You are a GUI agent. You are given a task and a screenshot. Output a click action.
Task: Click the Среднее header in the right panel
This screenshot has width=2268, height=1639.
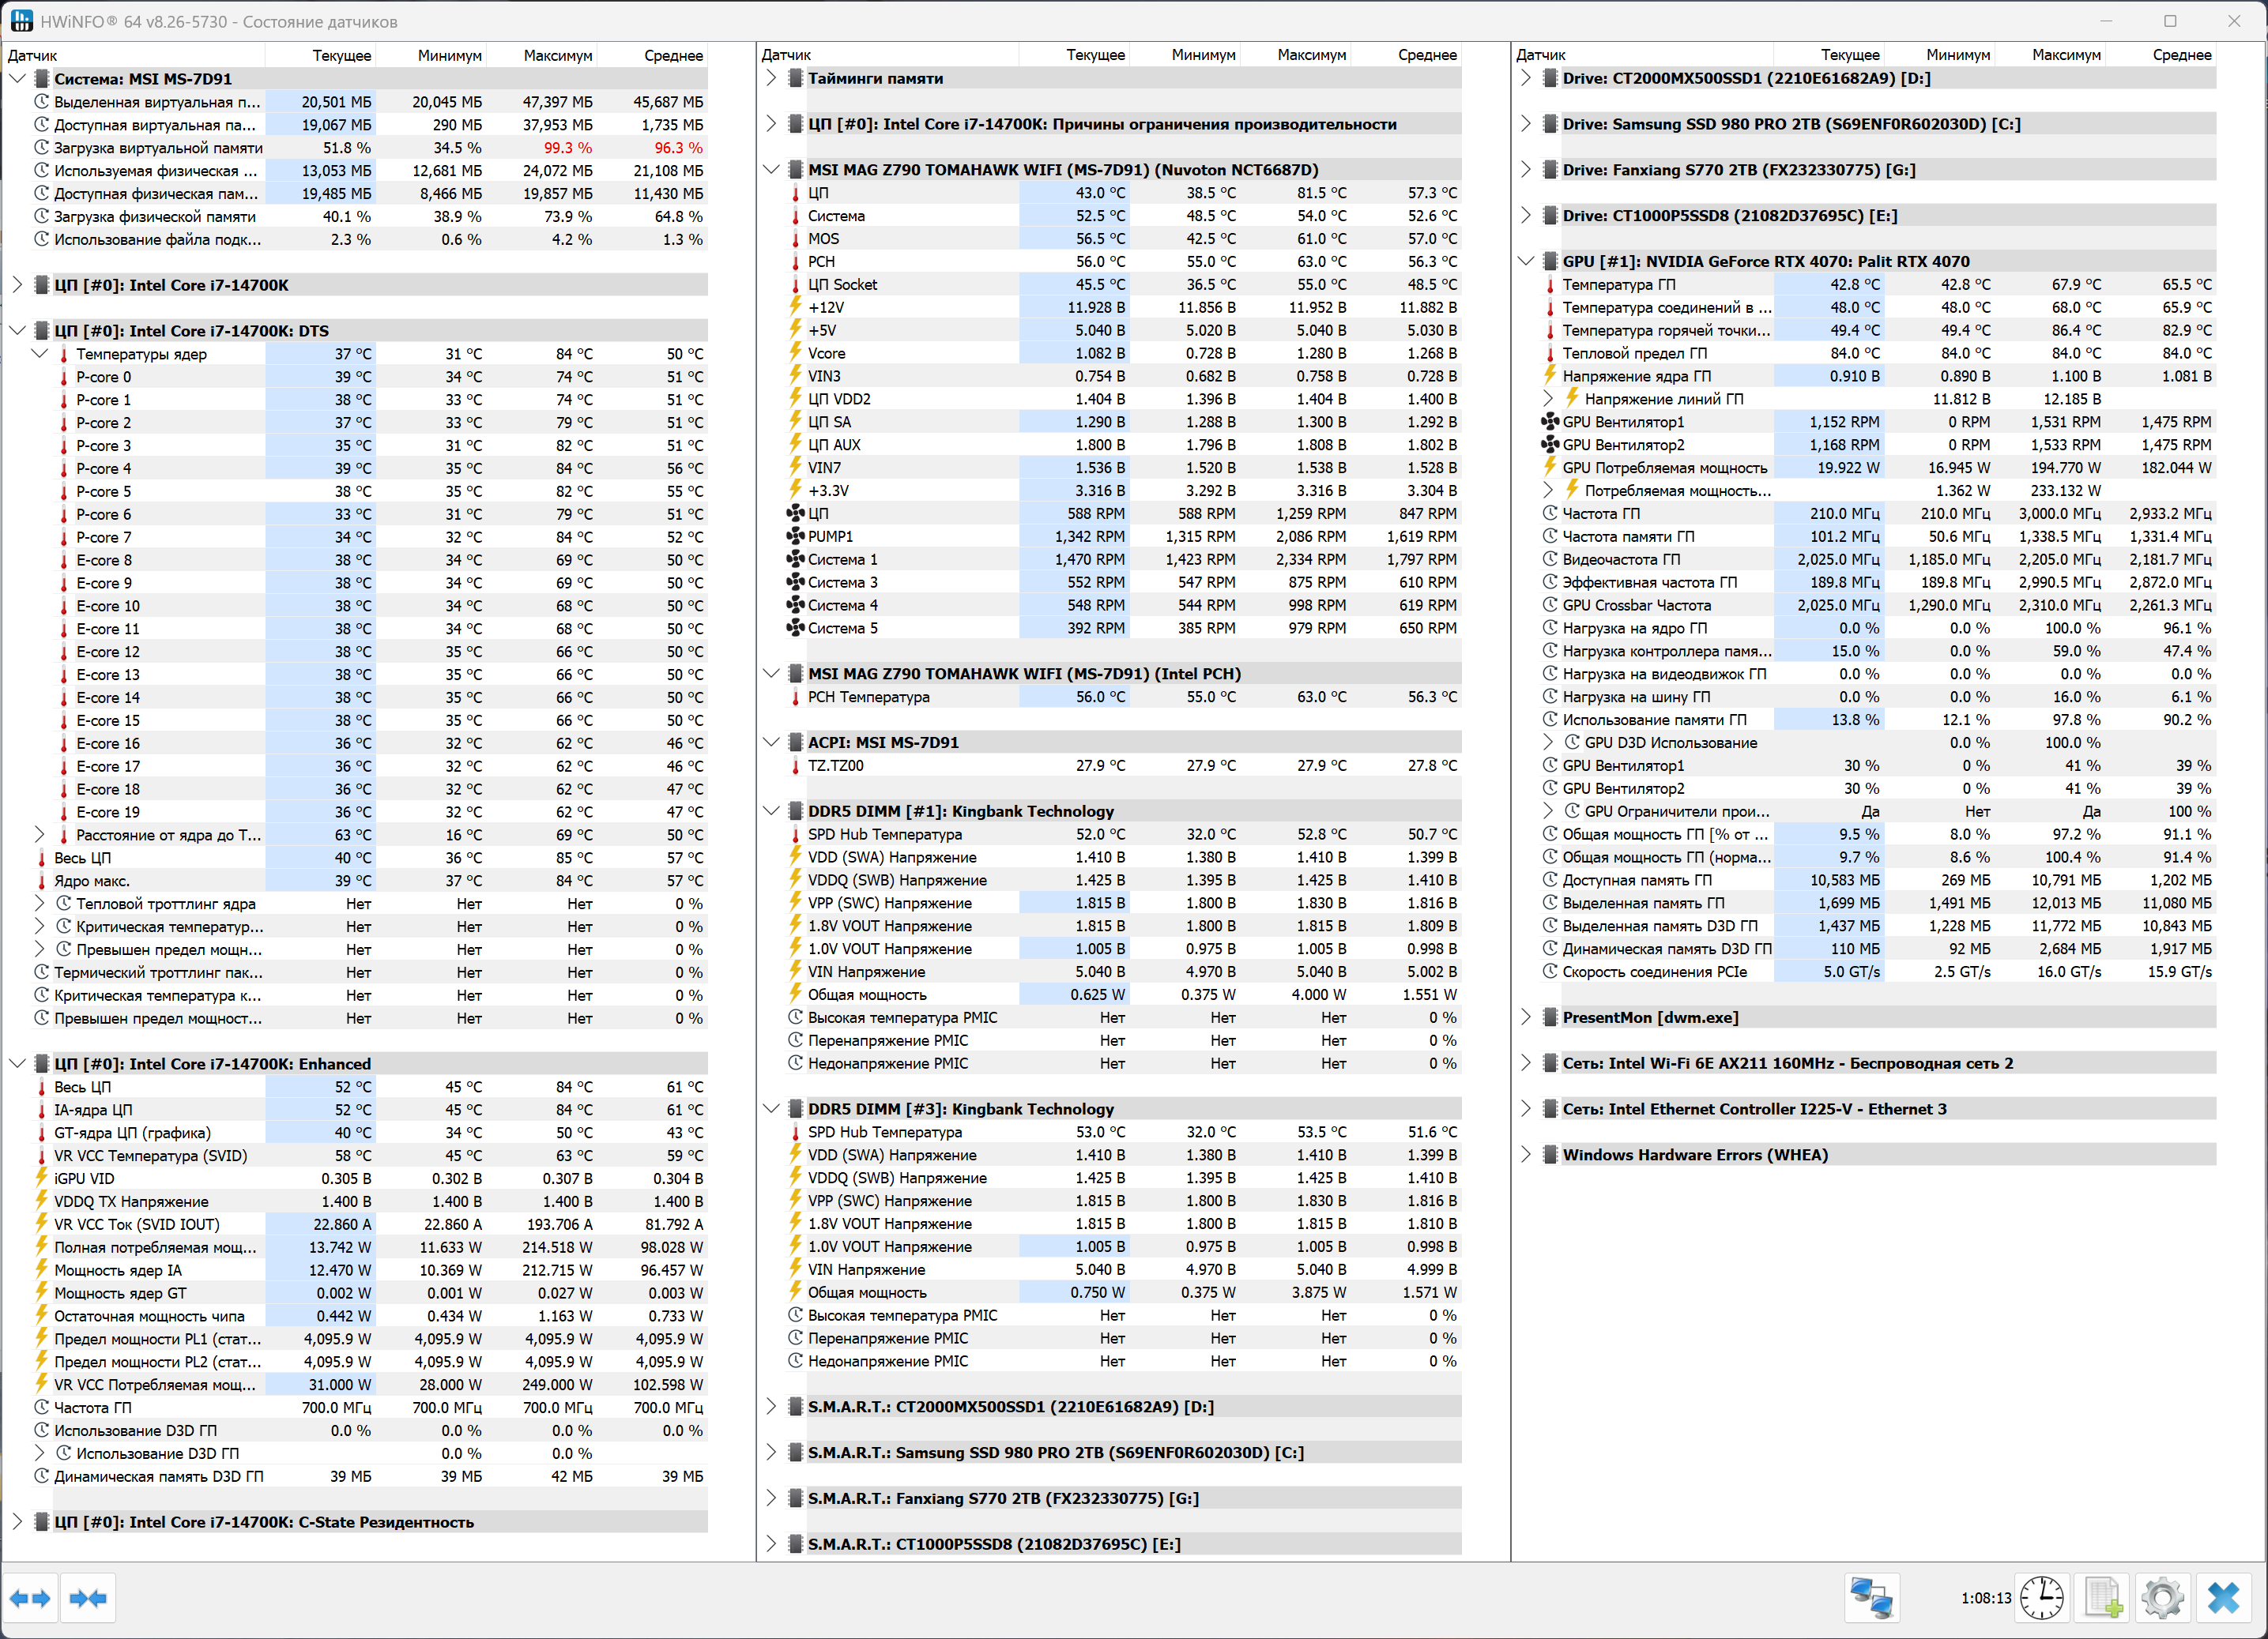tap(2181, 55)
